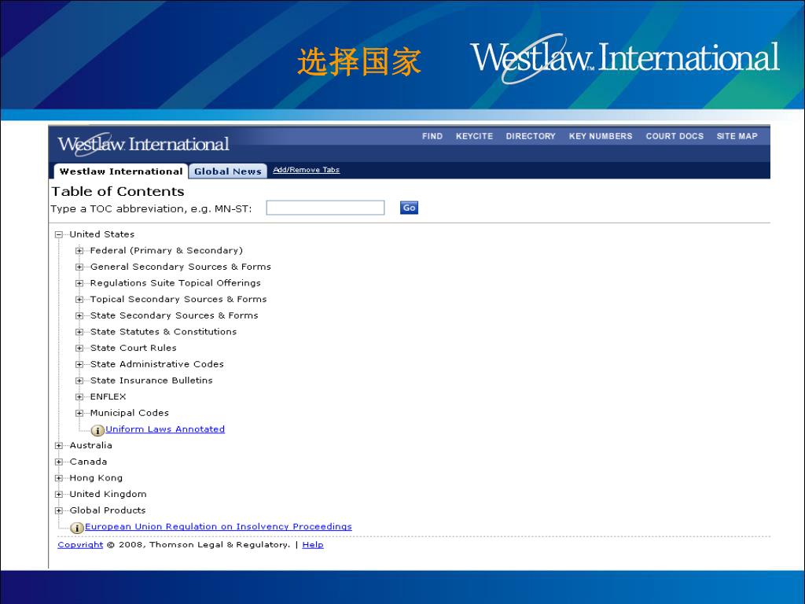Switch to the Global News tab

228,171
